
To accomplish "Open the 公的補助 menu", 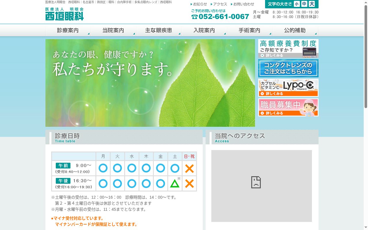I will click(x=295, y=30).
